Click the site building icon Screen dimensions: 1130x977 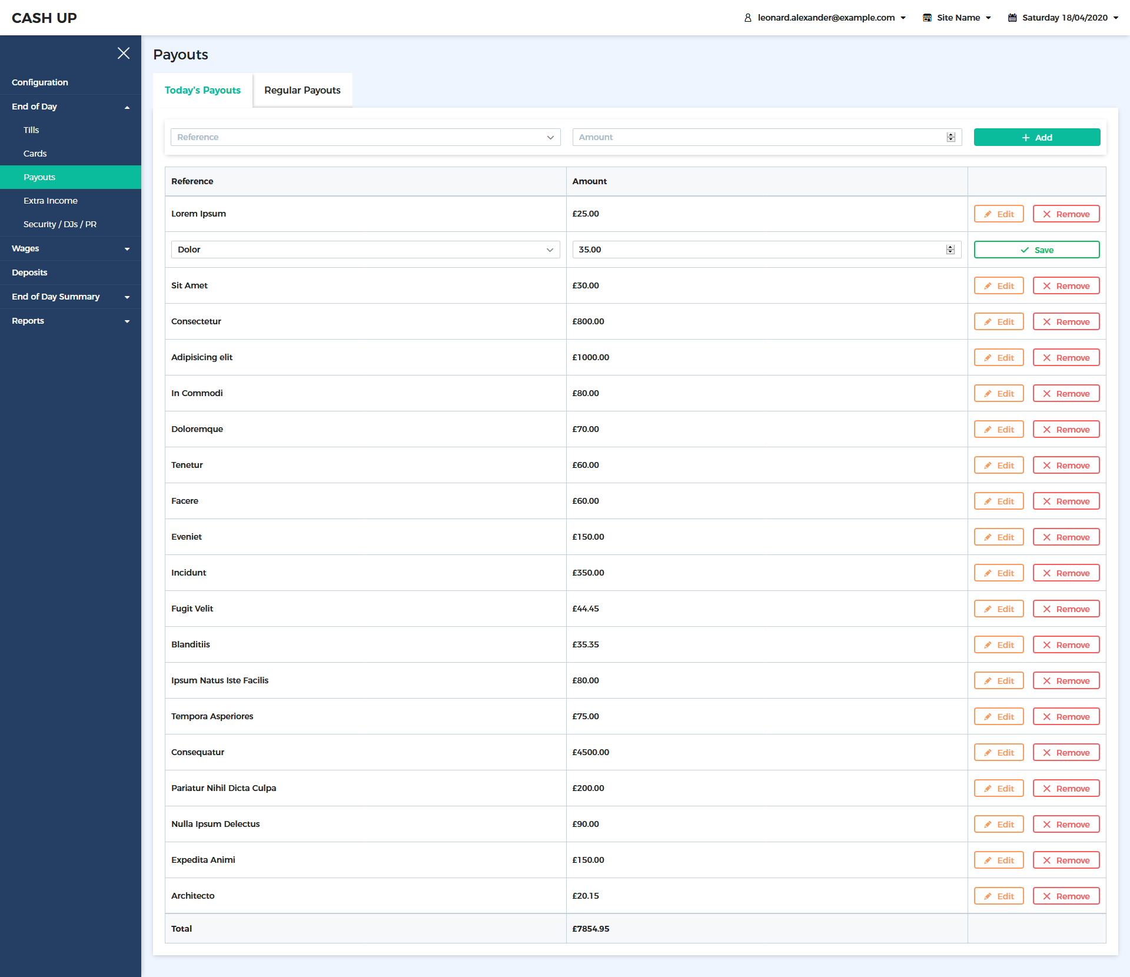click(927, 18)
